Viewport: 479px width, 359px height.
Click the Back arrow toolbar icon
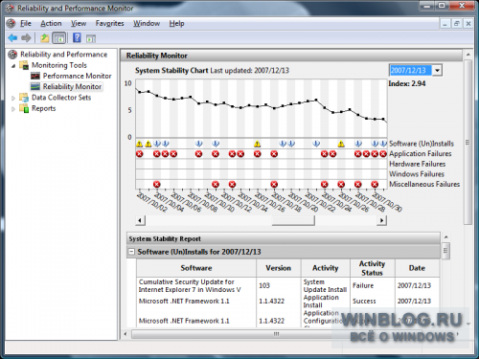click(12, 38)
